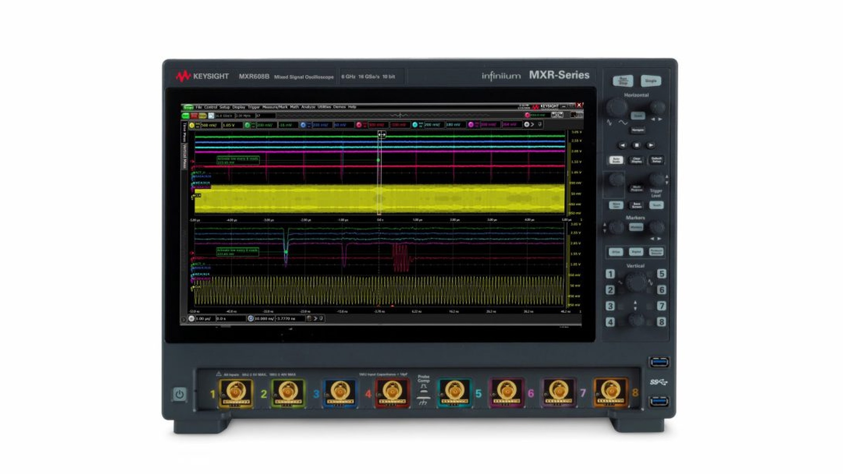843x474 pixels.
Task: Edit channel 5 scale 200 mV field
Action: coord(434,125)
